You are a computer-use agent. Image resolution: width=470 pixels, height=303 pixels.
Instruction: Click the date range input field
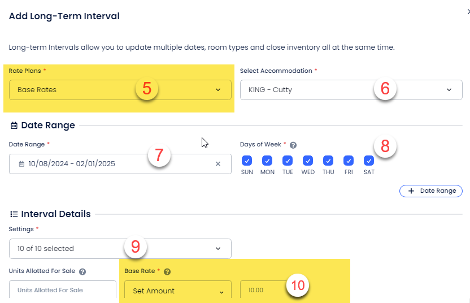pyautogui.click(x=120, y=164)
